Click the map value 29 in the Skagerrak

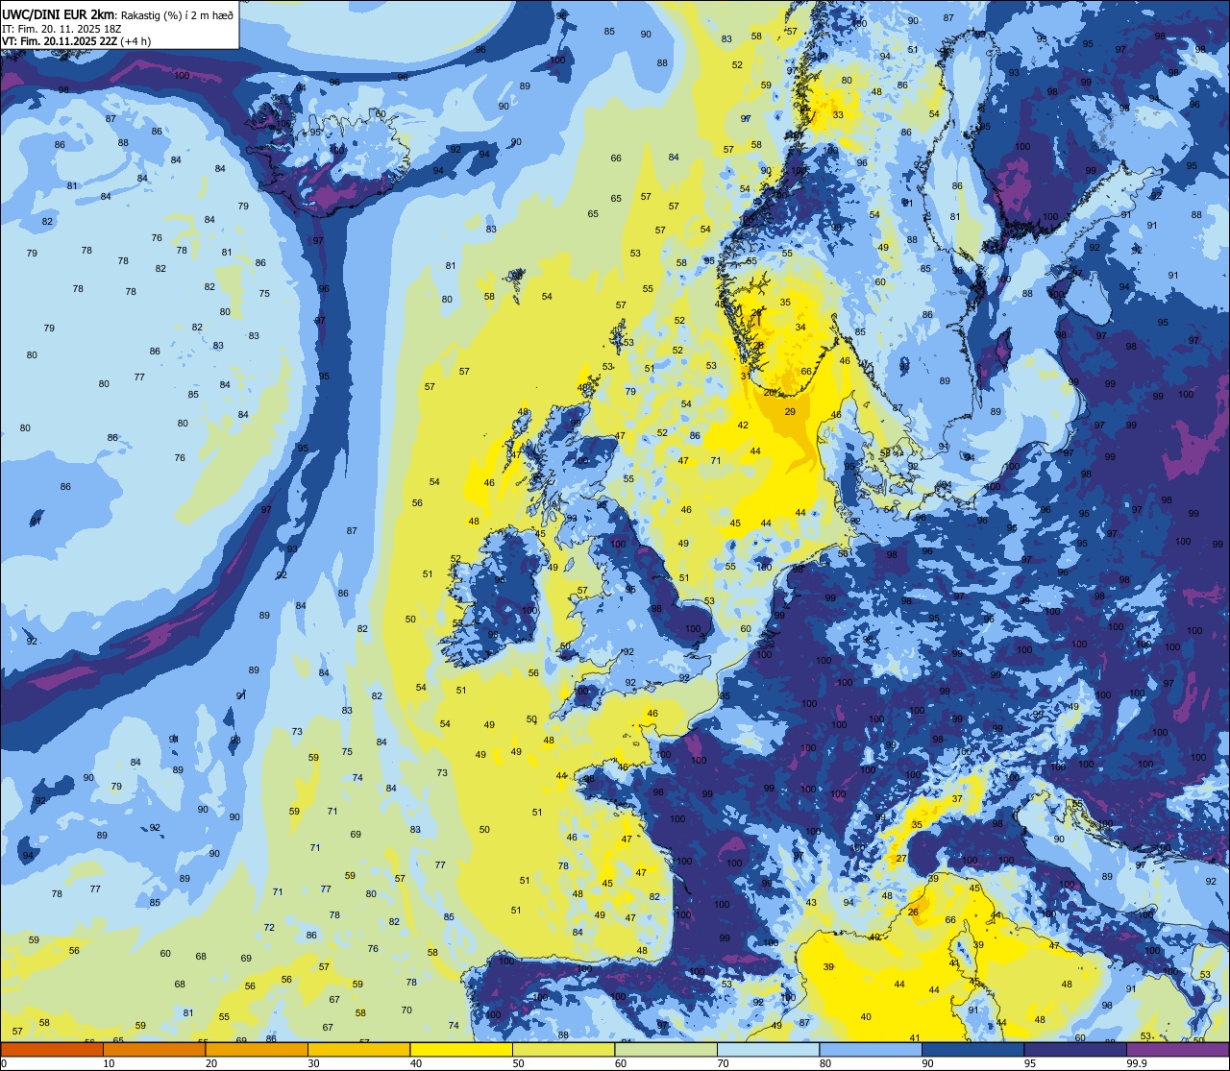tap(790, 411)
